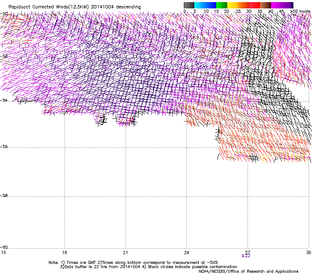The image size is (312, 274).
Task: Click the longitude label '30'
Action: [309, 253]
